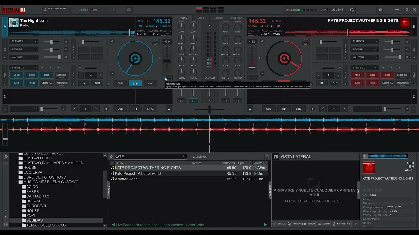Expand TEMAS SUELTOS GUS folder

click(x=20, y=225)
